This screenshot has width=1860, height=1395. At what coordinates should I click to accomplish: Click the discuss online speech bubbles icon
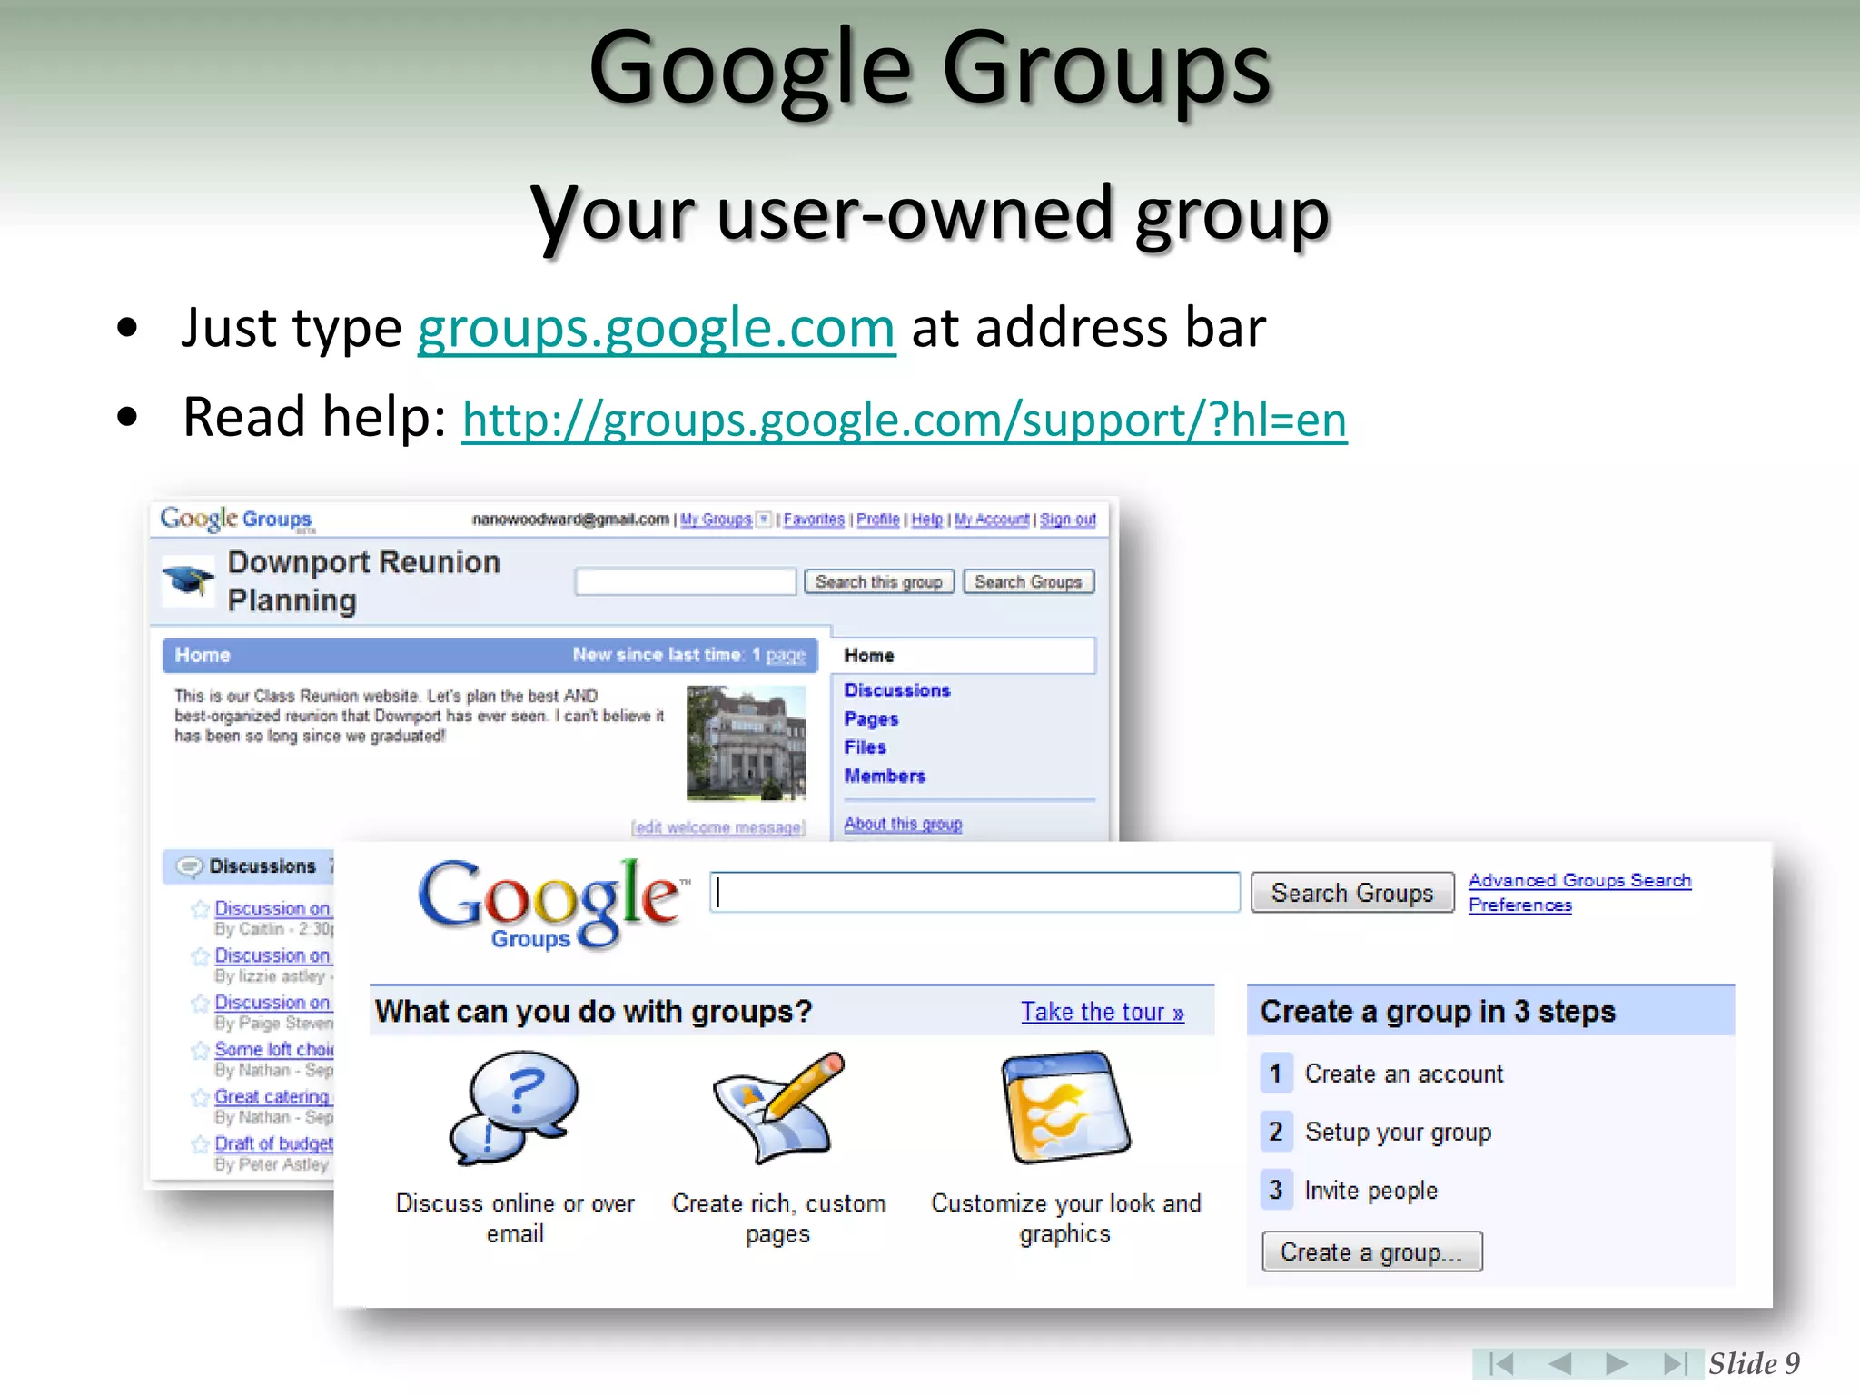coord(514,1108)
